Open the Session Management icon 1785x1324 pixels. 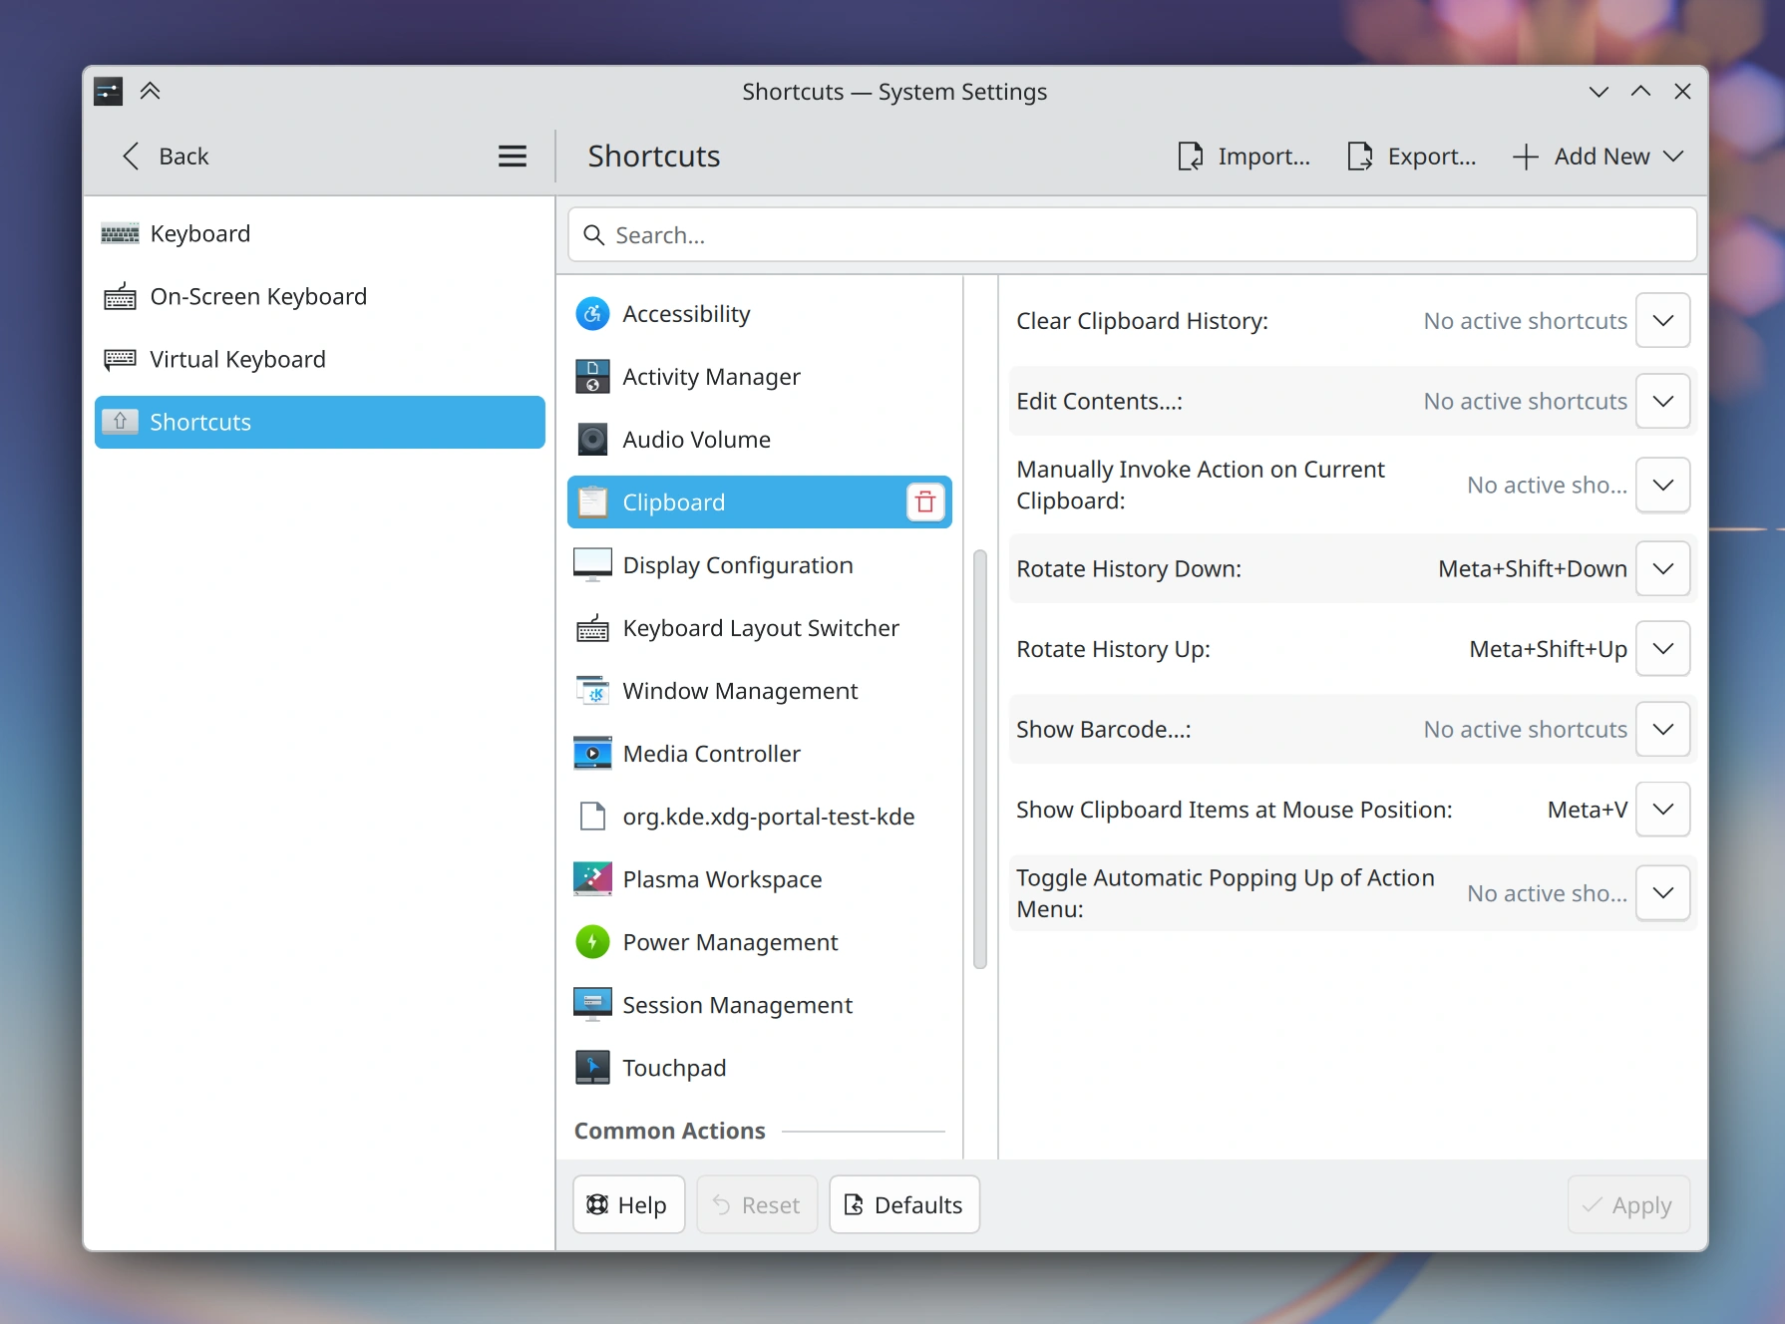tap(592, 1005)
